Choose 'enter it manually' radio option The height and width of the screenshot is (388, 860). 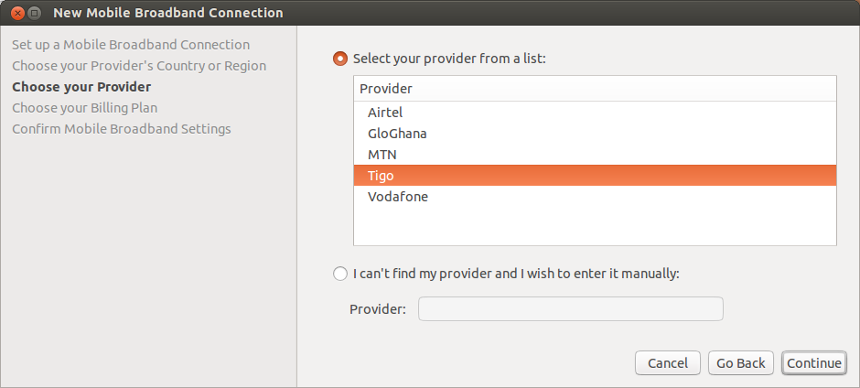click(x=340, y=274)
